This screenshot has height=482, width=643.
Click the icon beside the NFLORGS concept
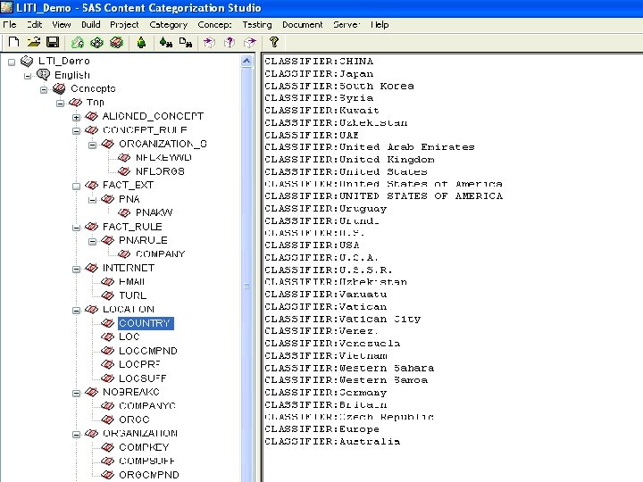click(124, 170)
